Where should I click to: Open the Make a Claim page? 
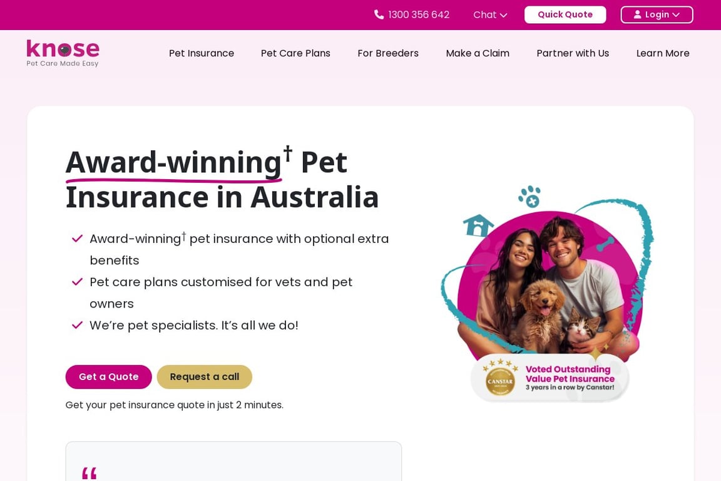[478, 53]
